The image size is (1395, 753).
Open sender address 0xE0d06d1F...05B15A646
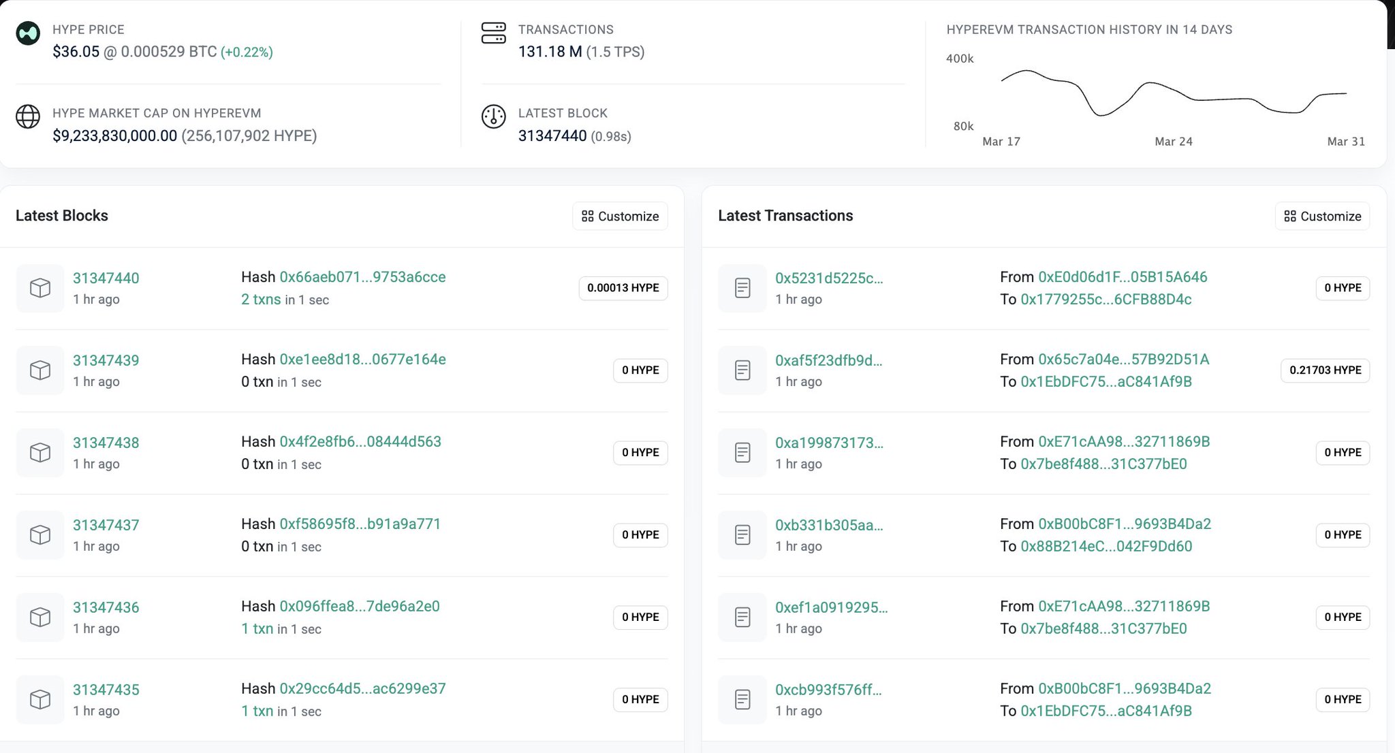click(1123, 277)
